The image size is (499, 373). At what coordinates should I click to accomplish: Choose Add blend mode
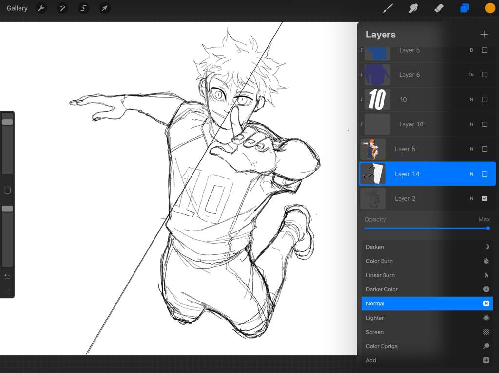427,360
